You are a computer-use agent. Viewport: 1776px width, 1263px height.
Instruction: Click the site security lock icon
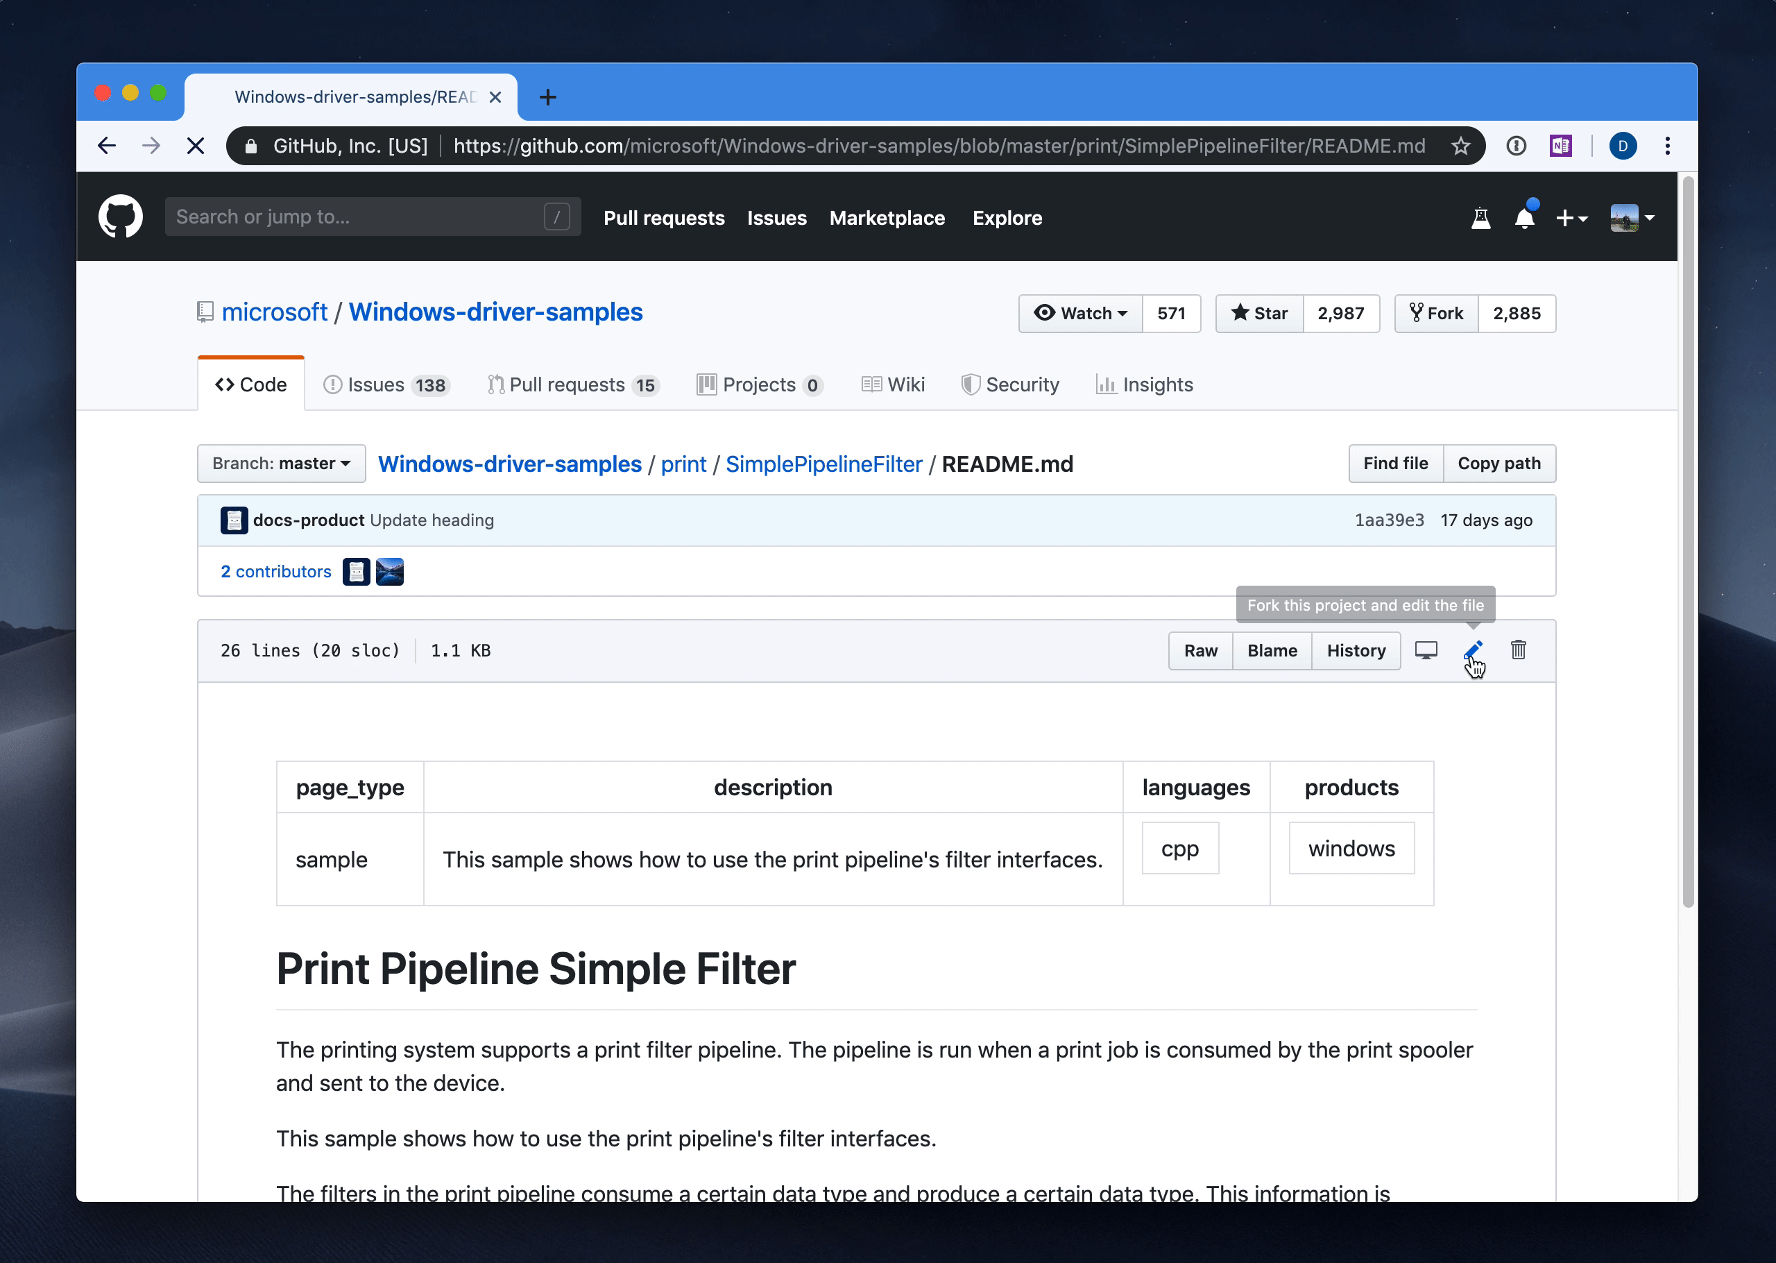250,146
